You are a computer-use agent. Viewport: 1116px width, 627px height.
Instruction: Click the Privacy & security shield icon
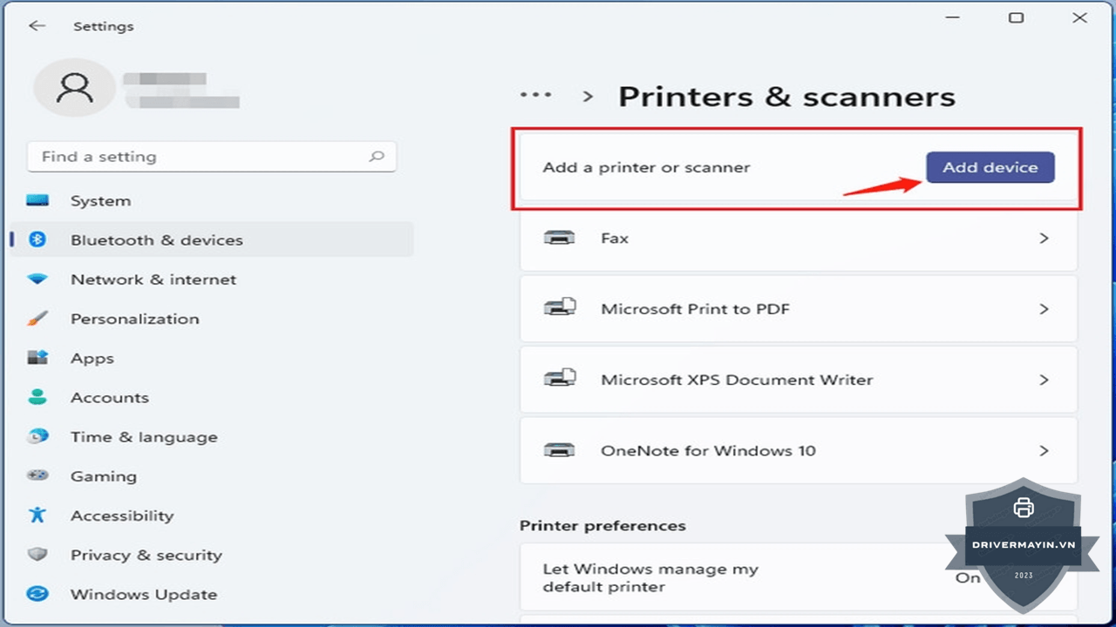(37, 555)
